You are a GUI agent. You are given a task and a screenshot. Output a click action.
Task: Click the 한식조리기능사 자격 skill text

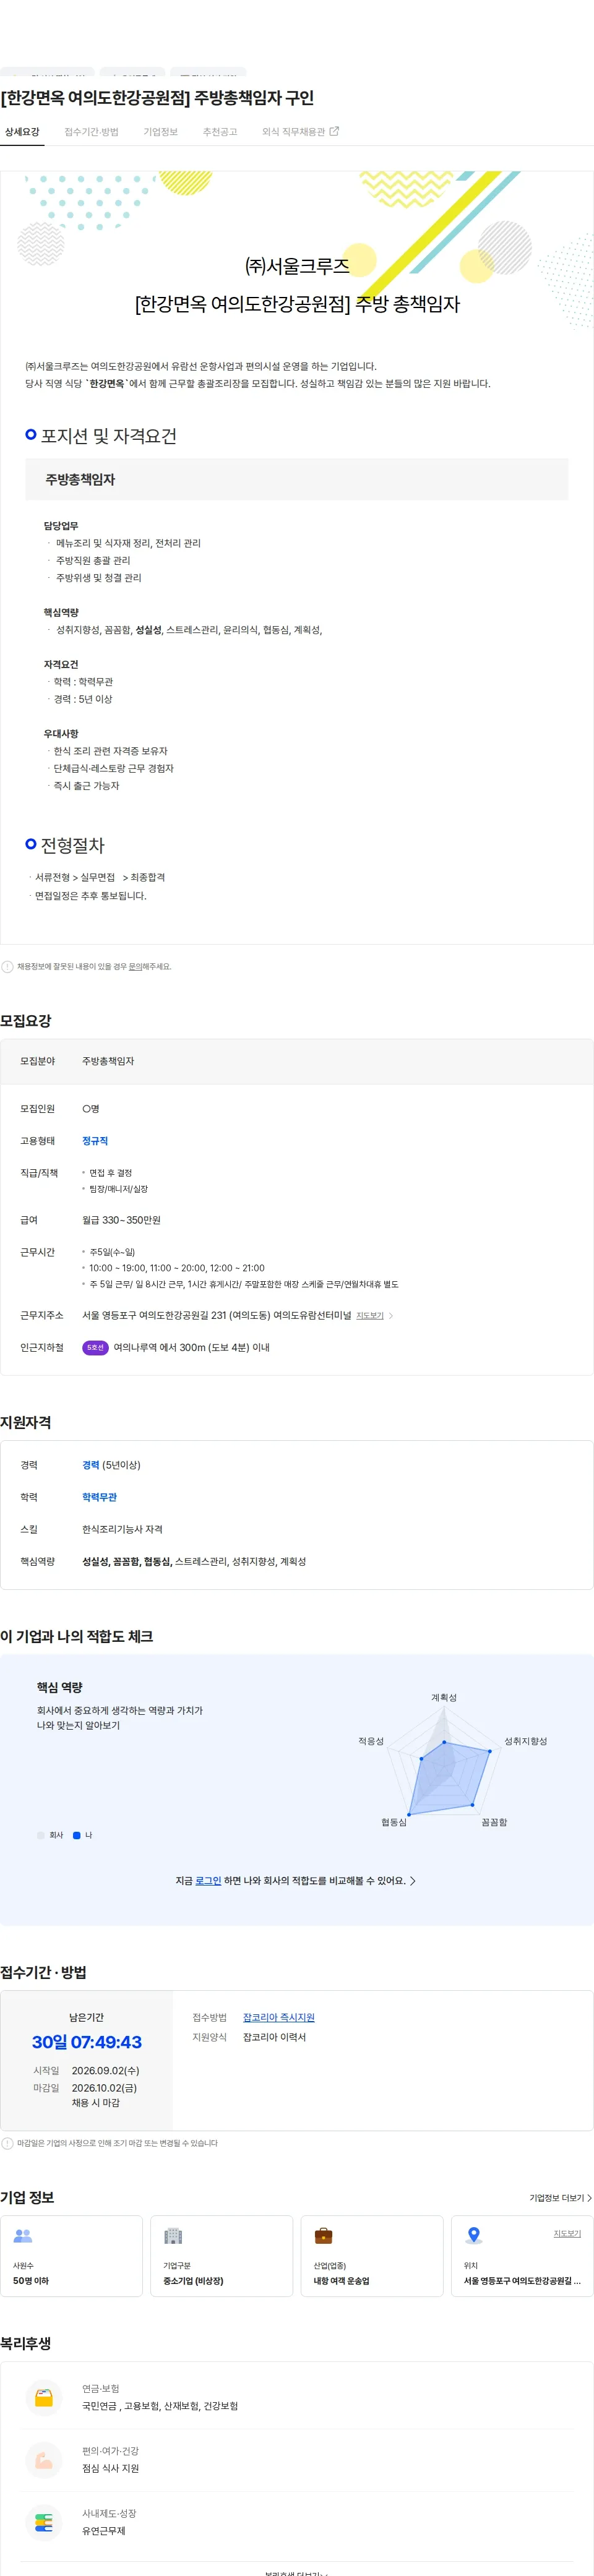click(122, 1530)
